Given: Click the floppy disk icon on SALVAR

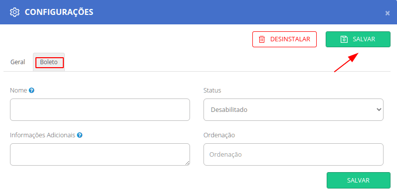Looking at the screenshot, I should (x=344, y=39).
